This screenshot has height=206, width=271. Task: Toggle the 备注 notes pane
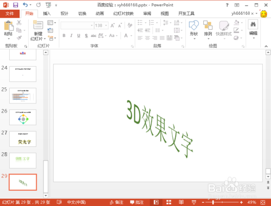click(117, 202)
